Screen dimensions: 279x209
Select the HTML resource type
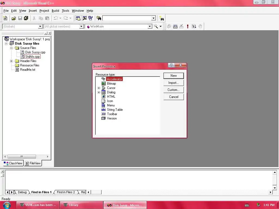(111, 97)
